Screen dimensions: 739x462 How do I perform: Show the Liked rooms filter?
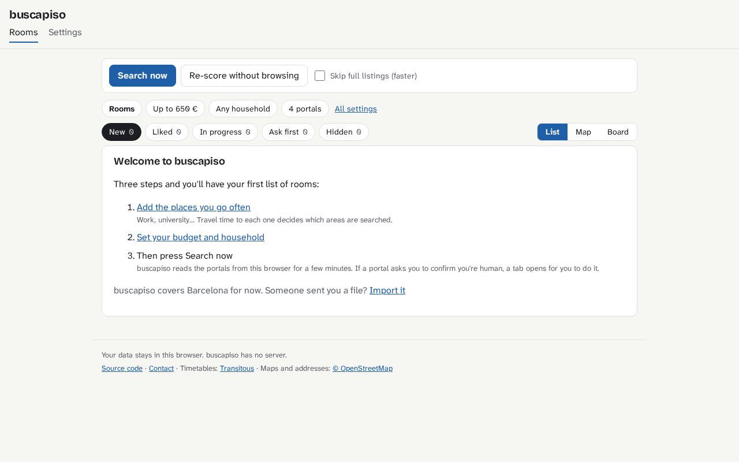pyautogui.click(x=167, y=132)
